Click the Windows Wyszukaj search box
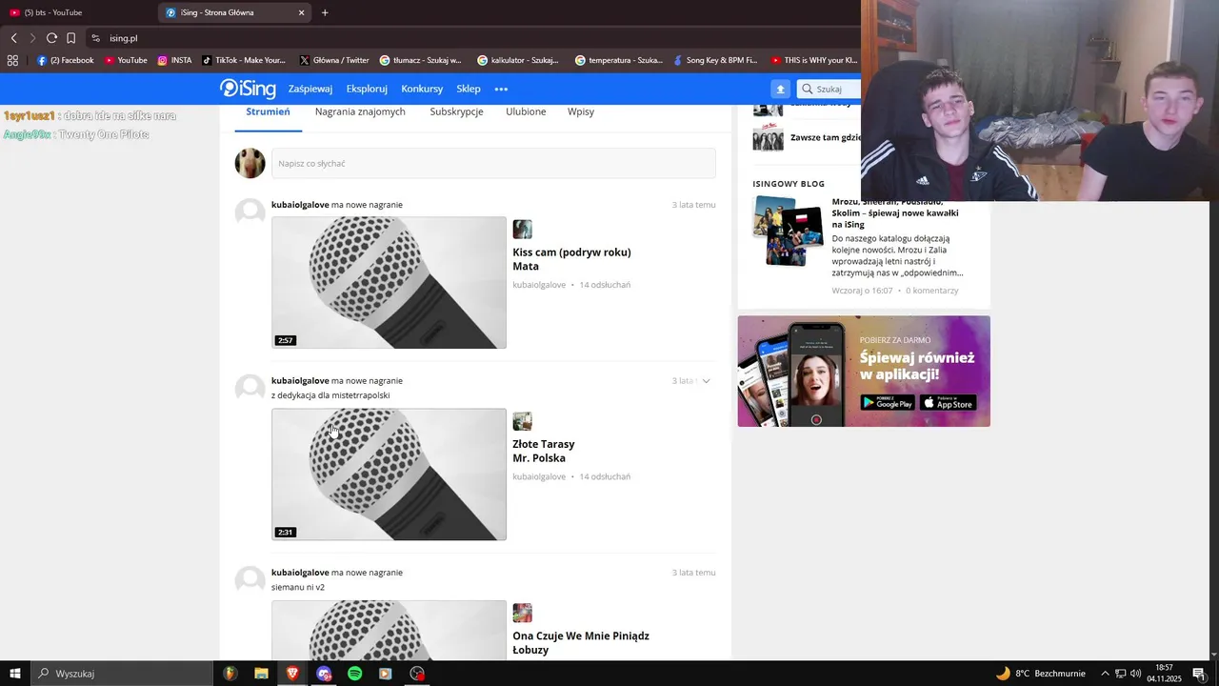 click(x=122, y=674)
